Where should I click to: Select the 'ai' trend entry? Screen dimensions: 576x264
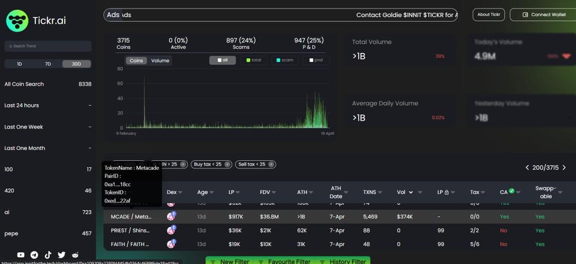tap(48, 212)
